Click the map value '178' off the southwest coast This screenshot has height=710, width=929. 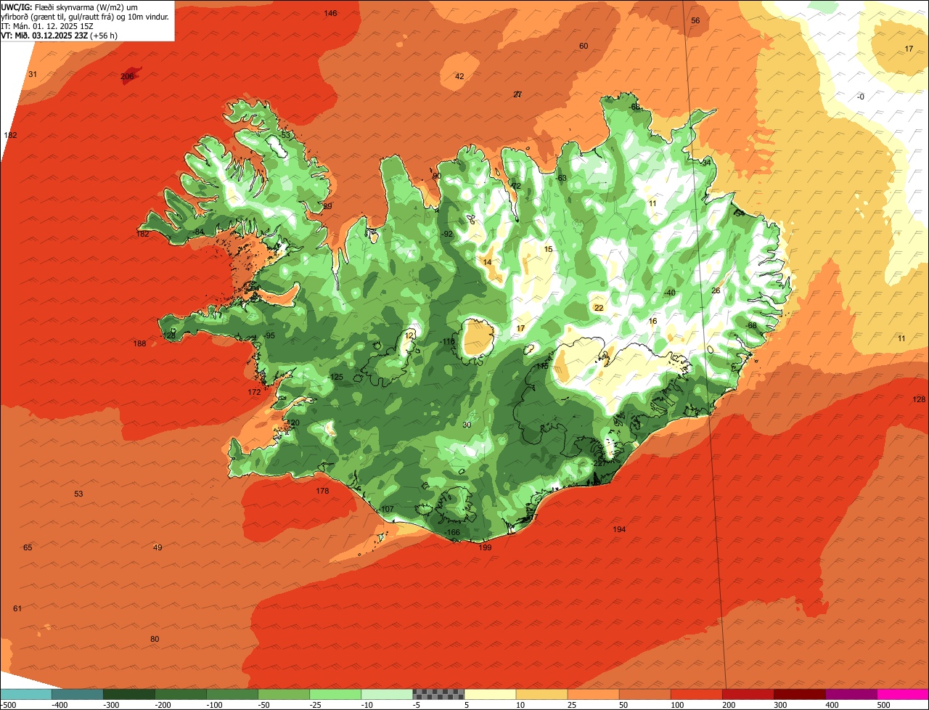pos(323,491)
